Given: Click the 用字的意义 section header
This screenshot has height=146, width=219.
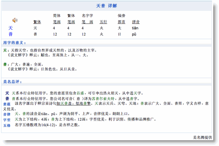Looking at the screenshot, I should pos(14,42).
